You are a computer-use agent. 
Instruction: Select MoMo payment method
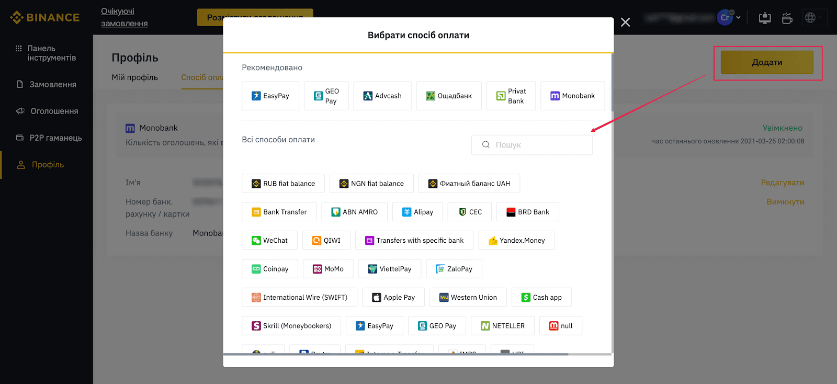click(328, 269)
